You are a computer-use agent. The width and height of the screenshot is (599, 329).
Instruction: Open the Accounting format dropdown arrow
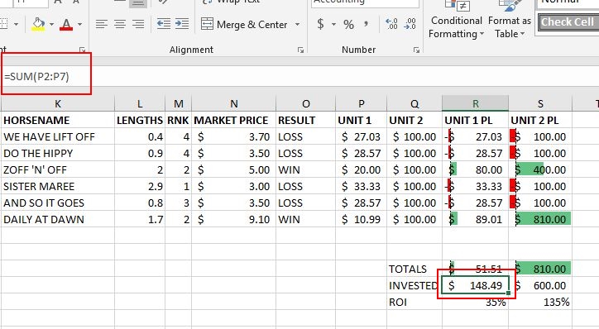point(333,25)
